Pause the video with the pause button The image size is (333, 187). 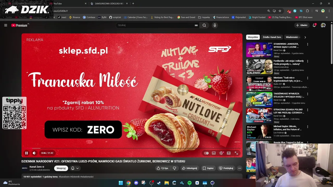[x=26, y=153]
